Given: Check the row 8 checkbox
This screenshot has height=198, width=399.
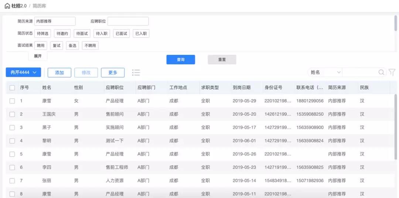Looking at the screenshot, I should coord(12,194).
